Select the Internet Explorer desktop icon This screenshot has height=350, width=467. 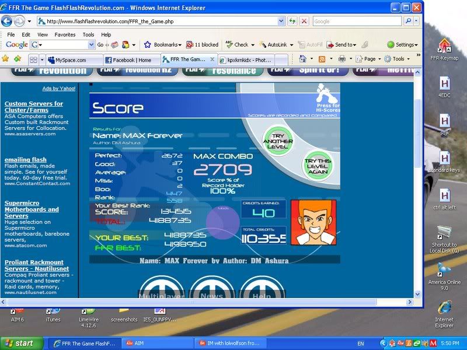tap(444, 314)
